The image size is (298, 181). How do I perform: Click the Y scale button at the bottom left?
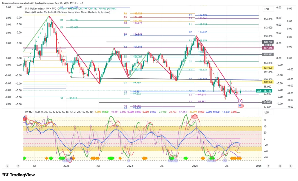click(8, 166)
